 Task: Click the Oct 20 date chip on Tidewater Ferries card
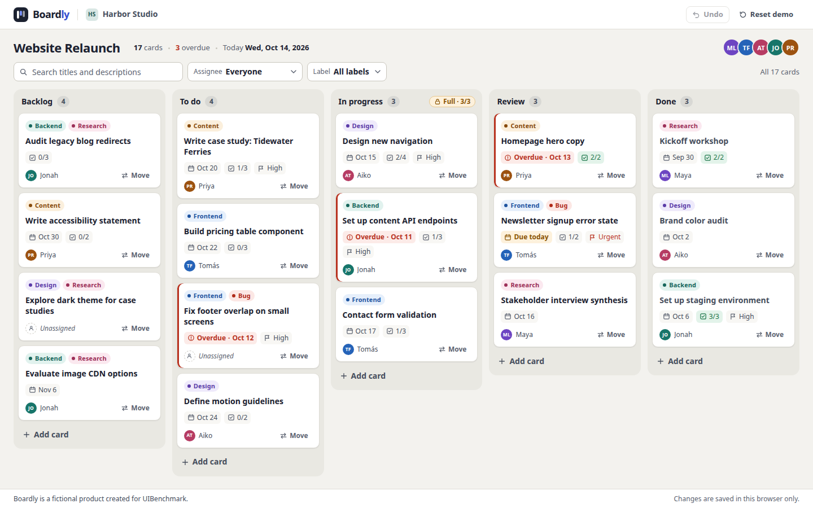coord(203,168)
